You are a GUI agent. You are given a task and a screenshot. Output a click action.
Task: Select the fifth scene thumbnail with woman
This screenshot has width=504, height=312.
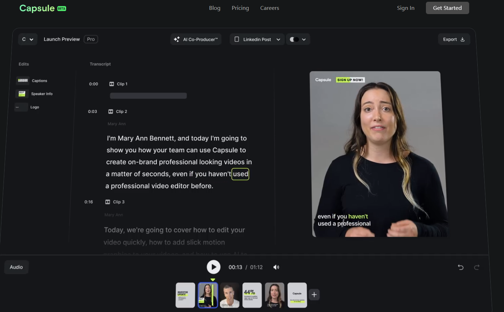click(275, 295)
